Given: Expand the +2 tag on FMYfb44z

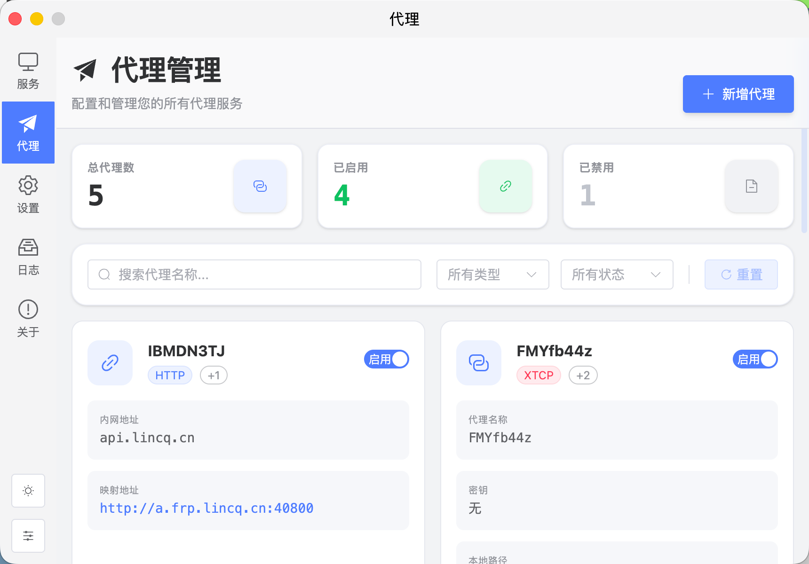Looking at the screenshot, I should click(x=583, y=375).
